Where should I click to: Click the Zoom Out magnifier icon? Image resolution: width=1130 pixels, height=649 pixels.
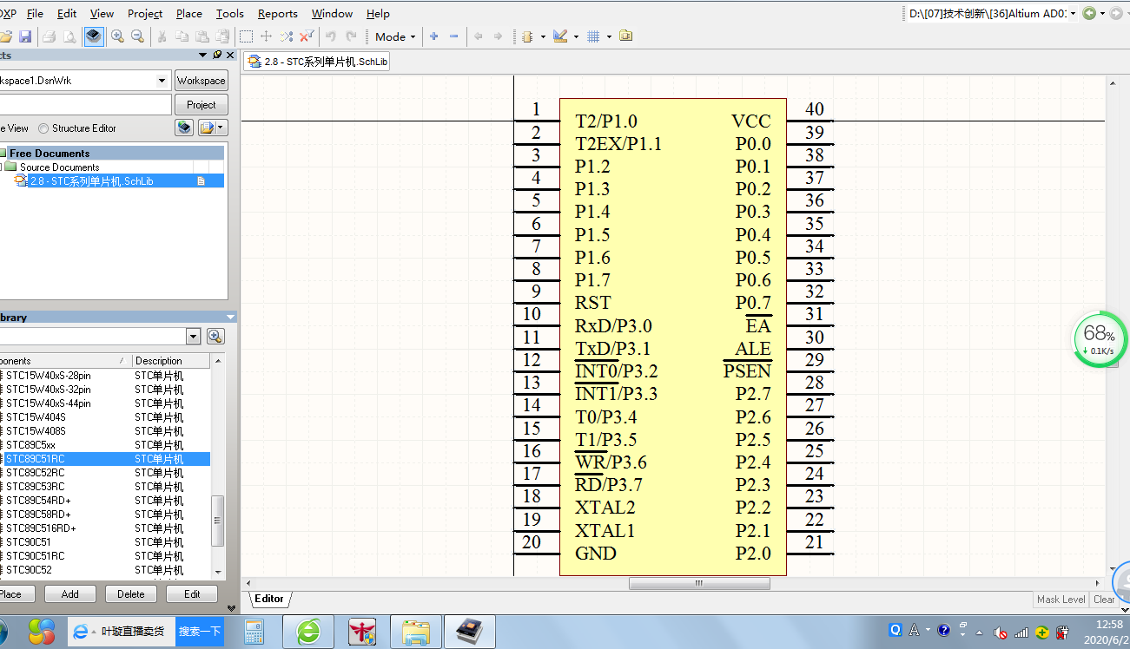point(137,36)
